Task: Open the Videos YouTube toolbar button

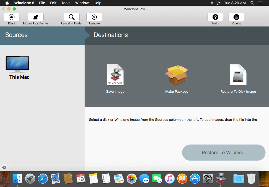Action: pyautogui.click(x=236, y=17)
